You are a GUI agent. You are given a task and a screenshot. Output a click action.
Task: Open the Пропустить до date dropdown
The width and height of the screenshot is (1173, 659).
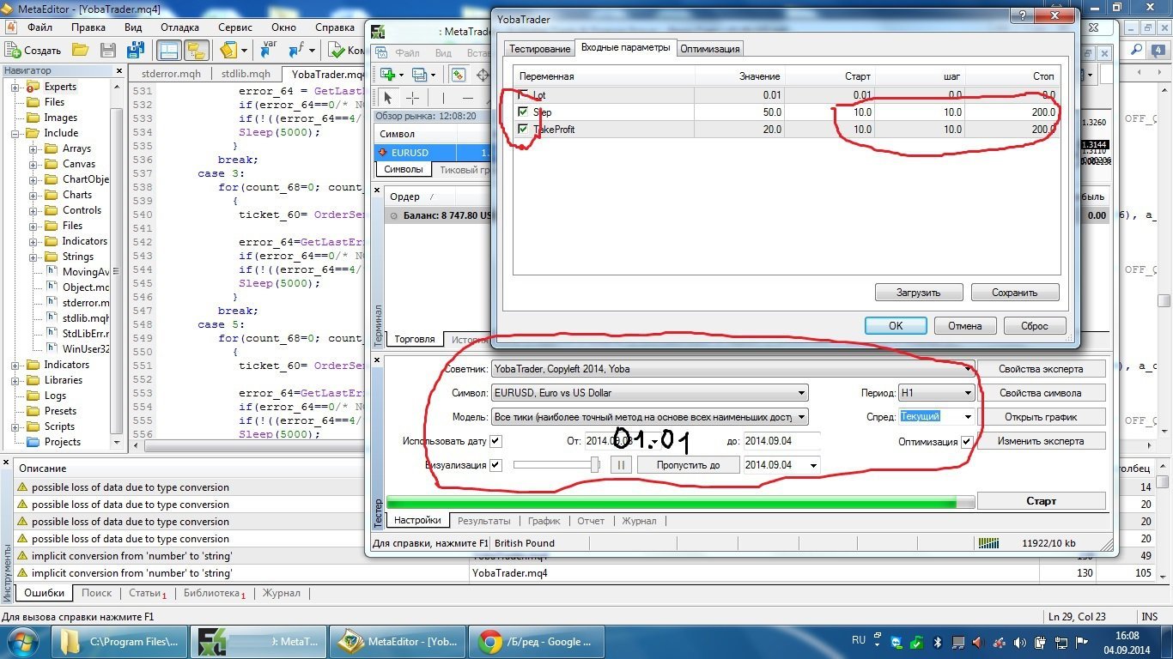(813, 465)
